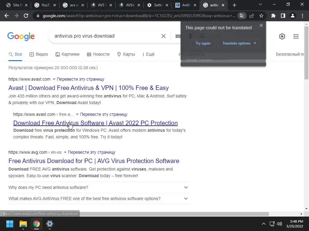309x231 pixels.
Task: Translate the avast.com result page
Action: [x=80, y=79]
